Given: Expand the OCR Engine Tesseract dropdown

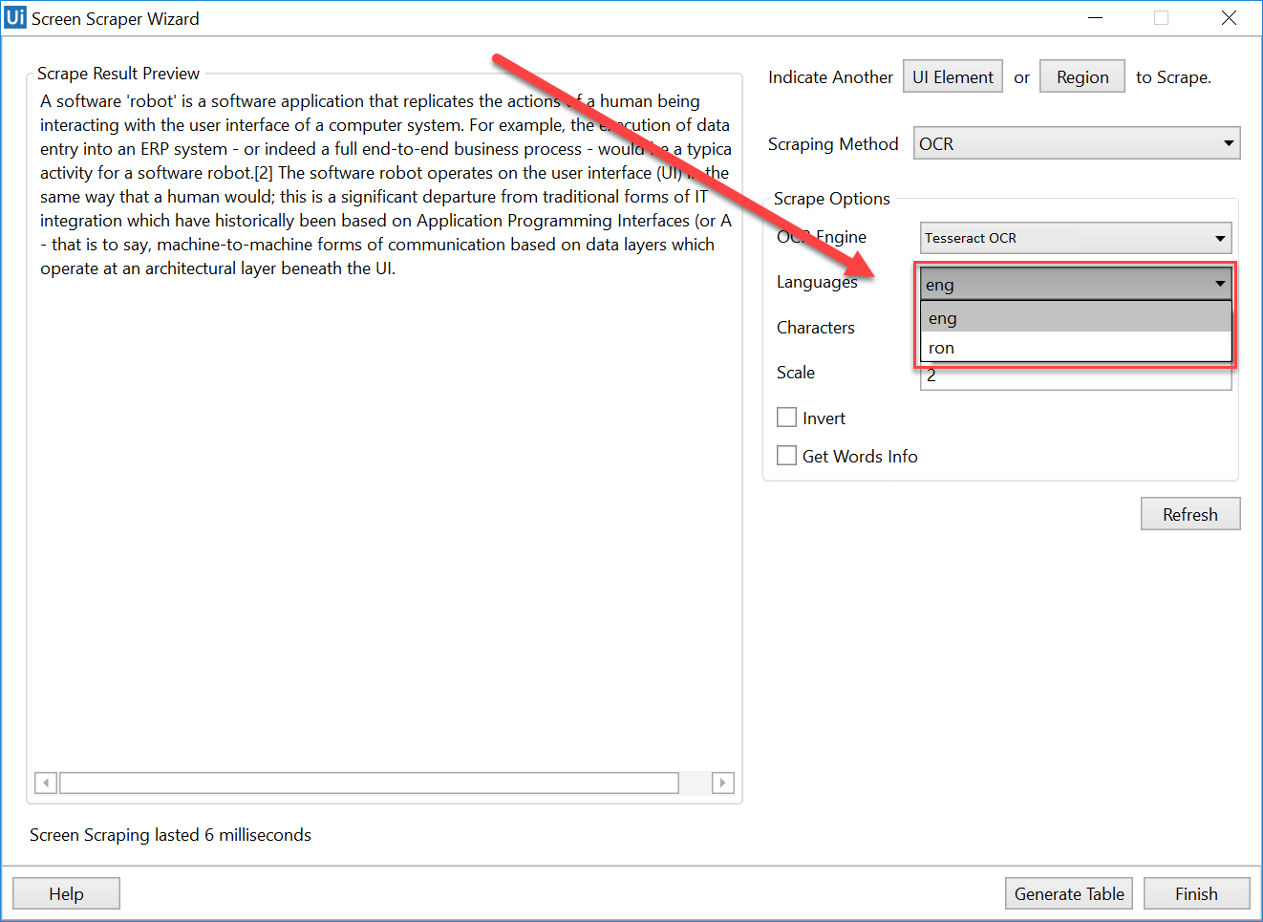Looking at the screenshot, I should click(1076, 238).
